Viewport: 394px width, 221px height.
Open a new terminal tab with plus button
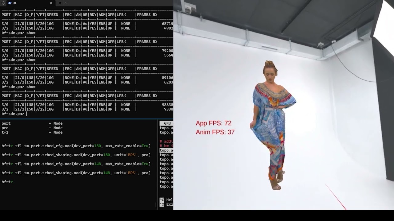[x=60, y=3]
